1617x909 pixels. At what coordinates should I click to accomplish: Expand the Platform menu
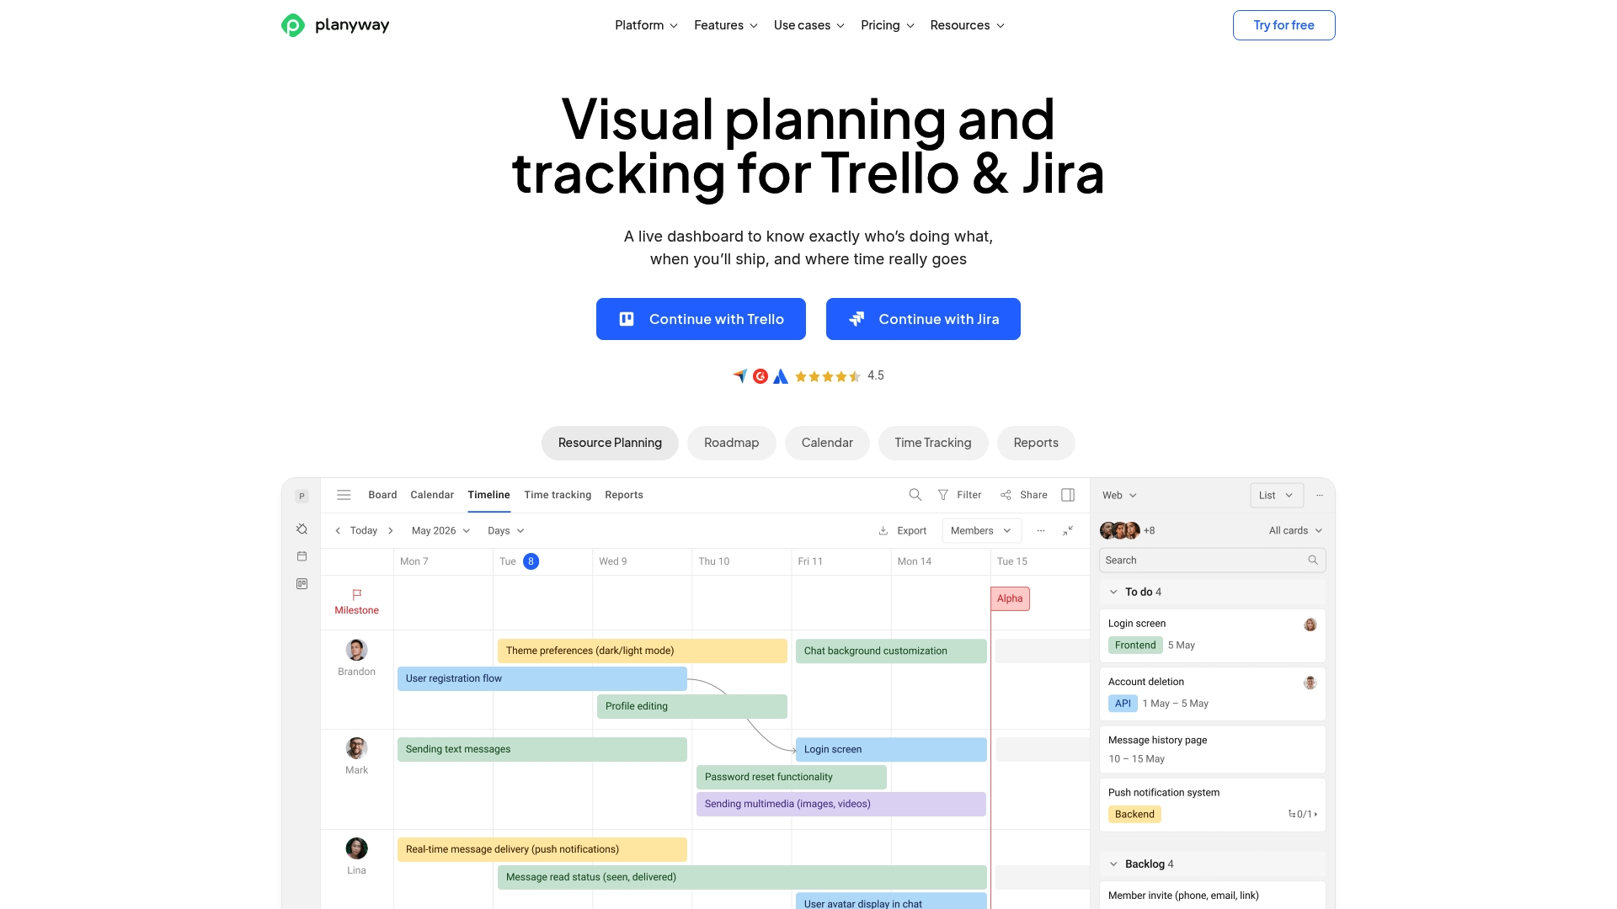(x=646, y=25)
